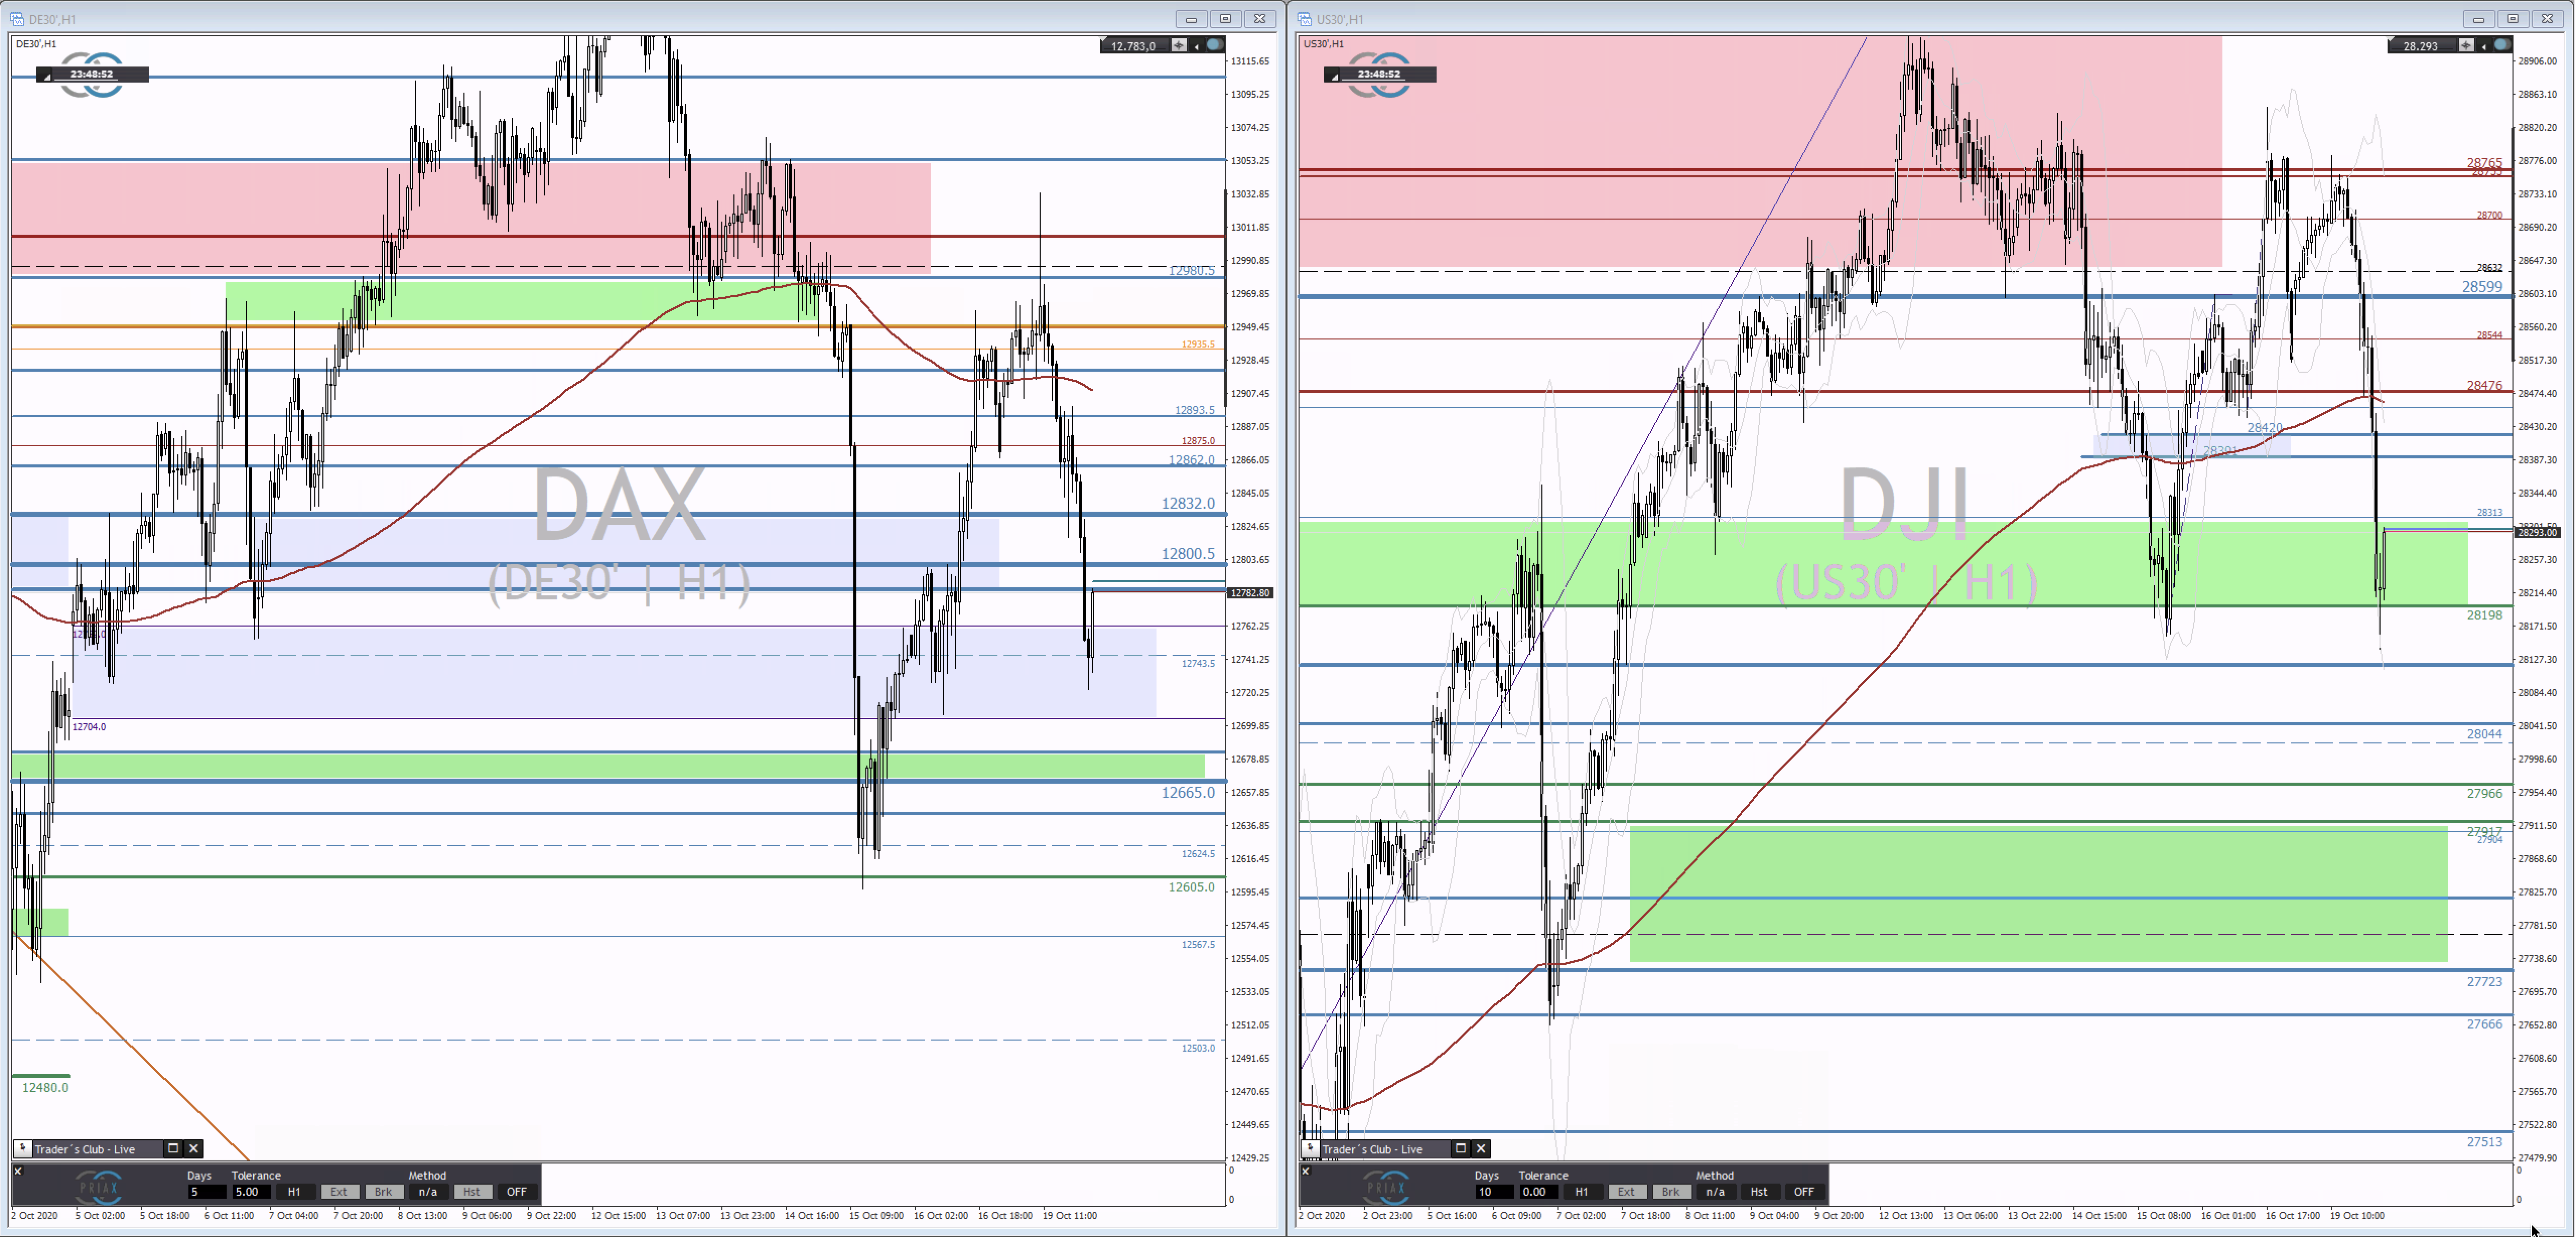Click the 12480.0 green level label
Viewport: 2576px width, 1237px height.
click(x=45, y=1087)
